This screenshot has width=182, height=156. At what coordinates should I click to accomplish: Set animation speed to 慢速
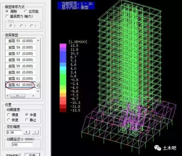[9, 115]
